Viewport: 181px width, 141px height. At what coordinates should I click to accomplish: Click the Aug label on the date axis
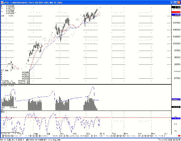click(35, 133)
